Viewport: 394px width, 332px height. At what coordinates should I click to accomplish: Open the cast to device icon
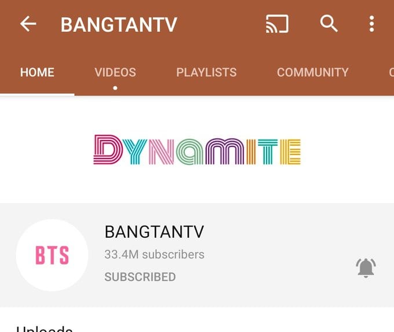tap(277, 24)
